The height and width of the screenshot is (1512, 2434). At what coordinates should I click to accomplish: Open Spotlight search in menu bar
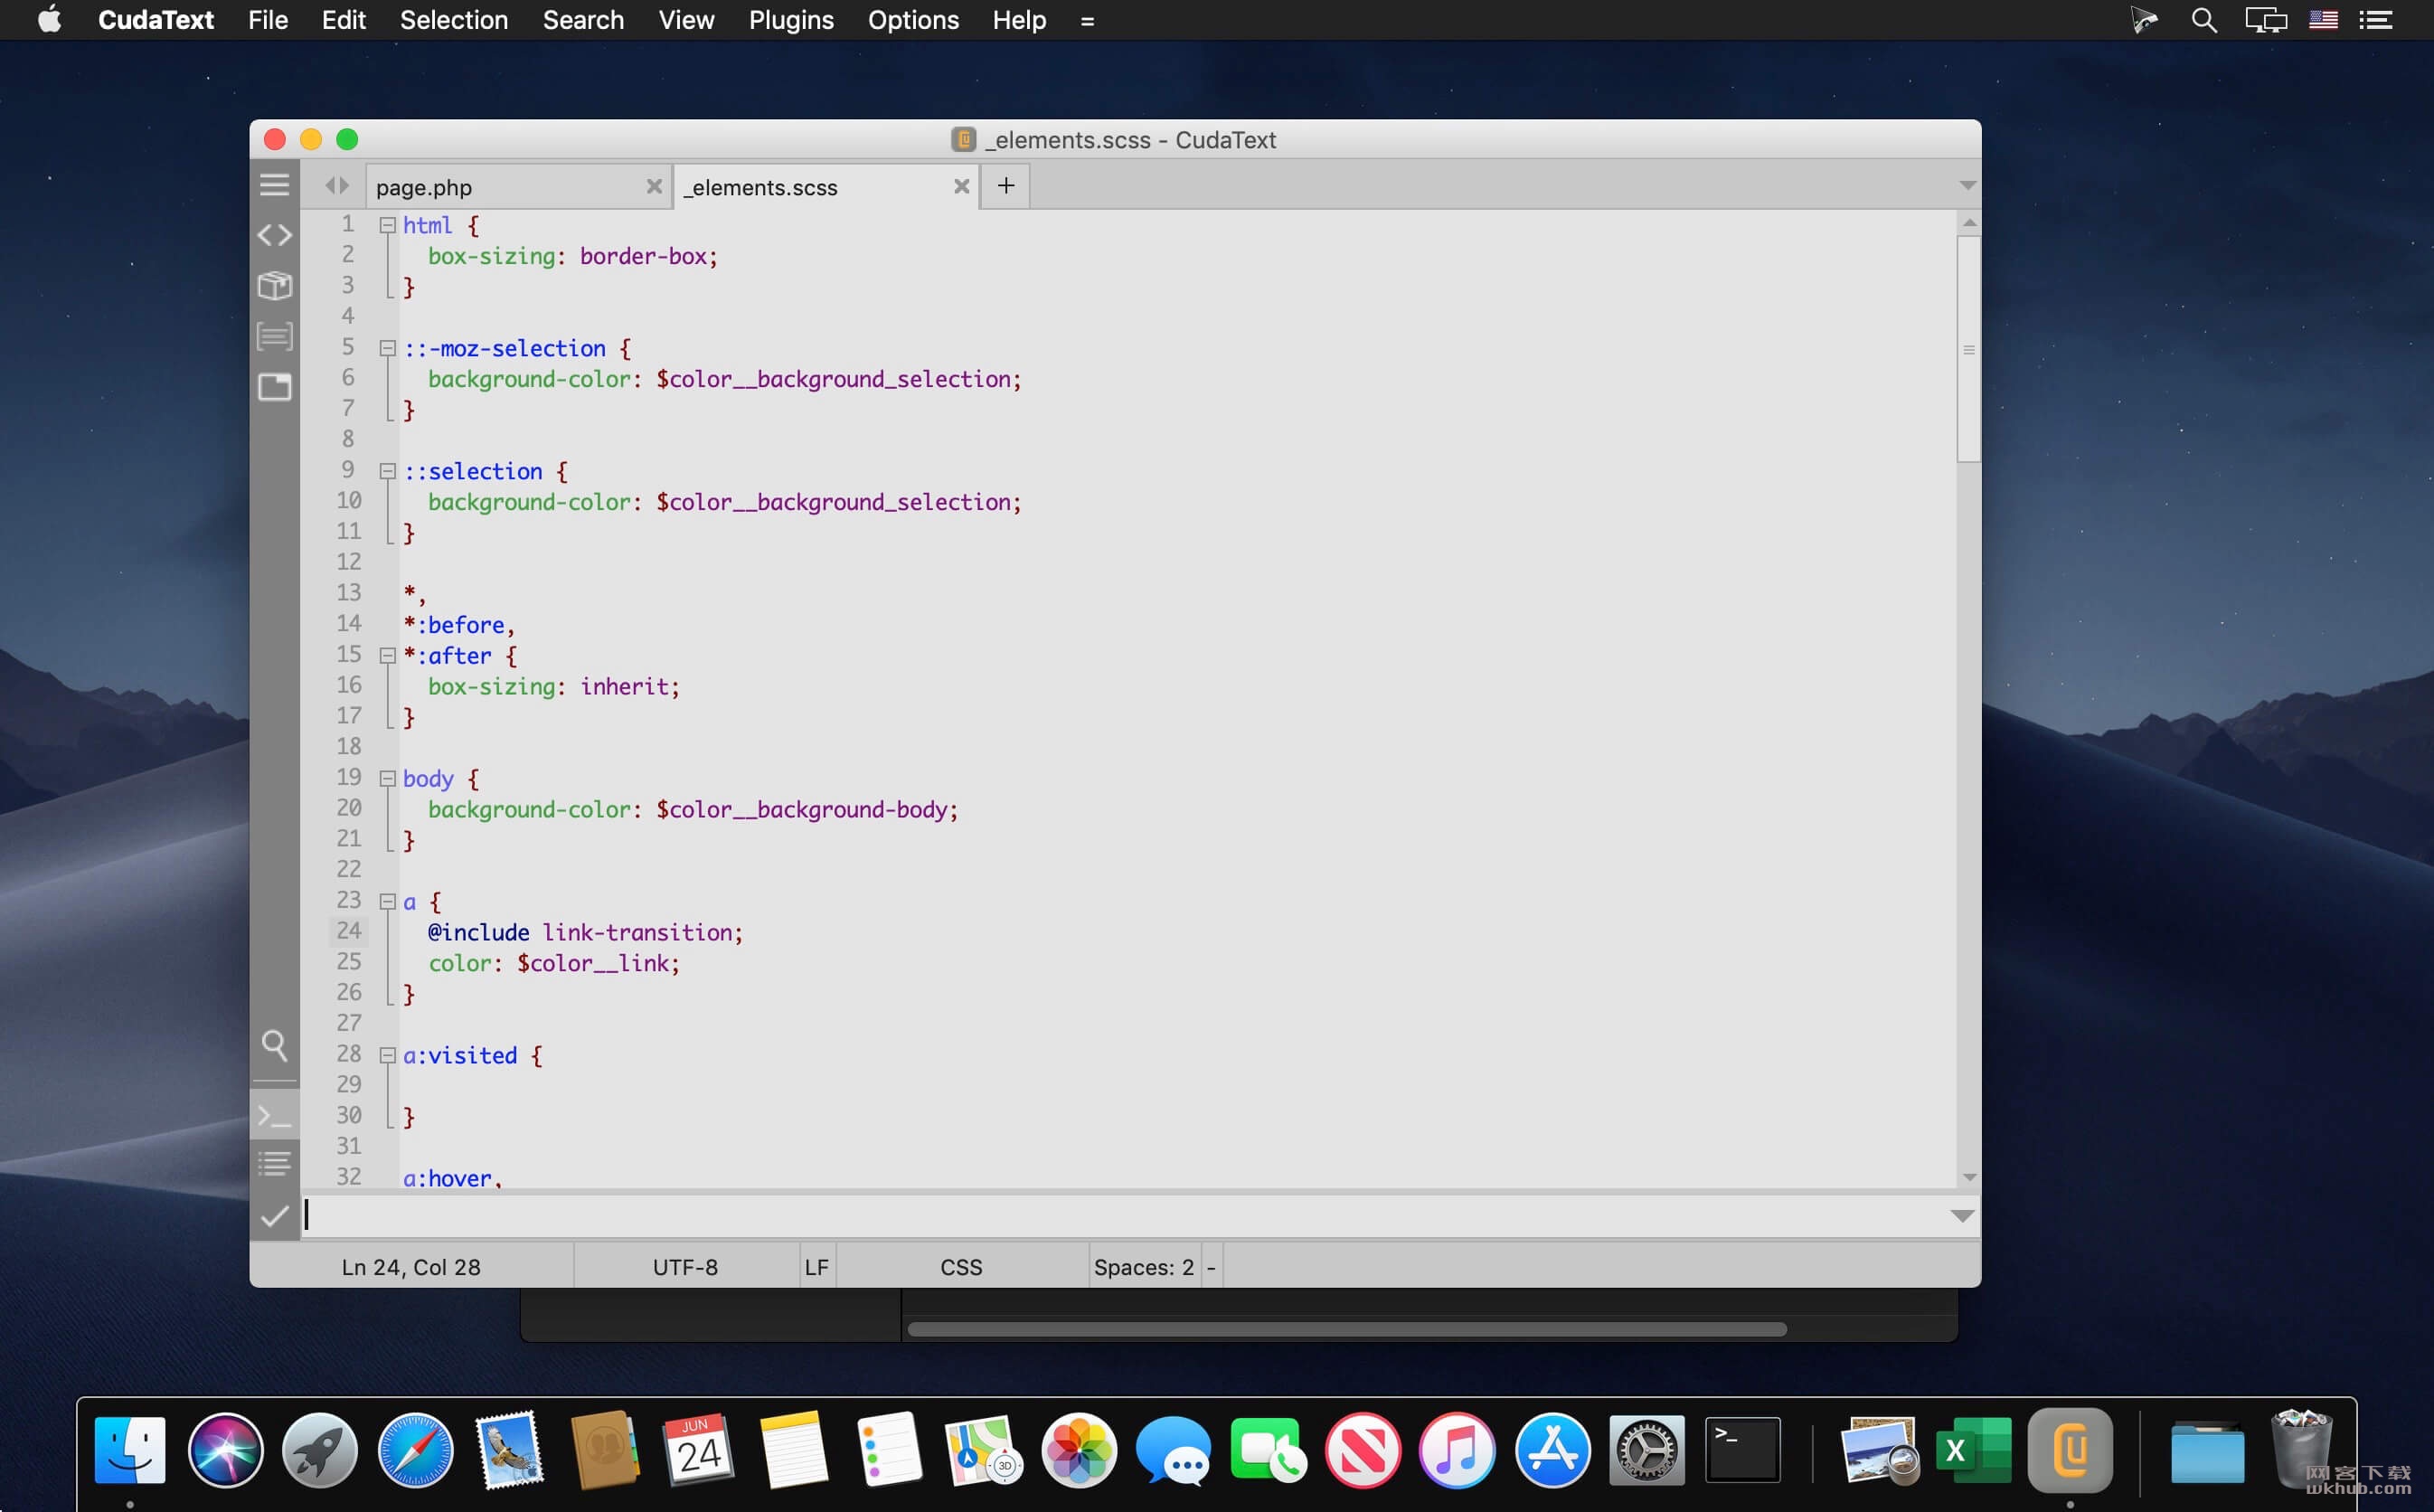point(2203,20)
